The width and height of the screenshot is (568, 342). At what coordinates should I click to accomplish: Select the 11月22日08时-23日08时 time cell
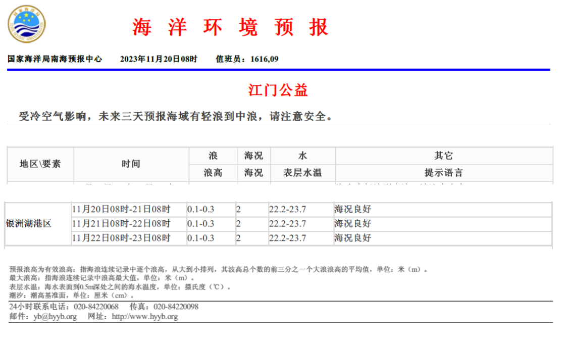121,238
